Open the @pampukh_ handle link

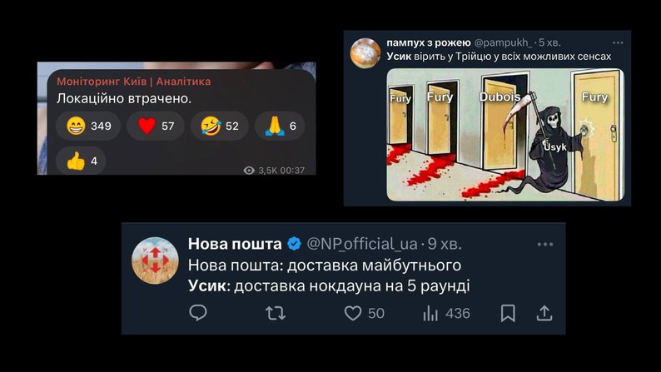click(504, 42)
